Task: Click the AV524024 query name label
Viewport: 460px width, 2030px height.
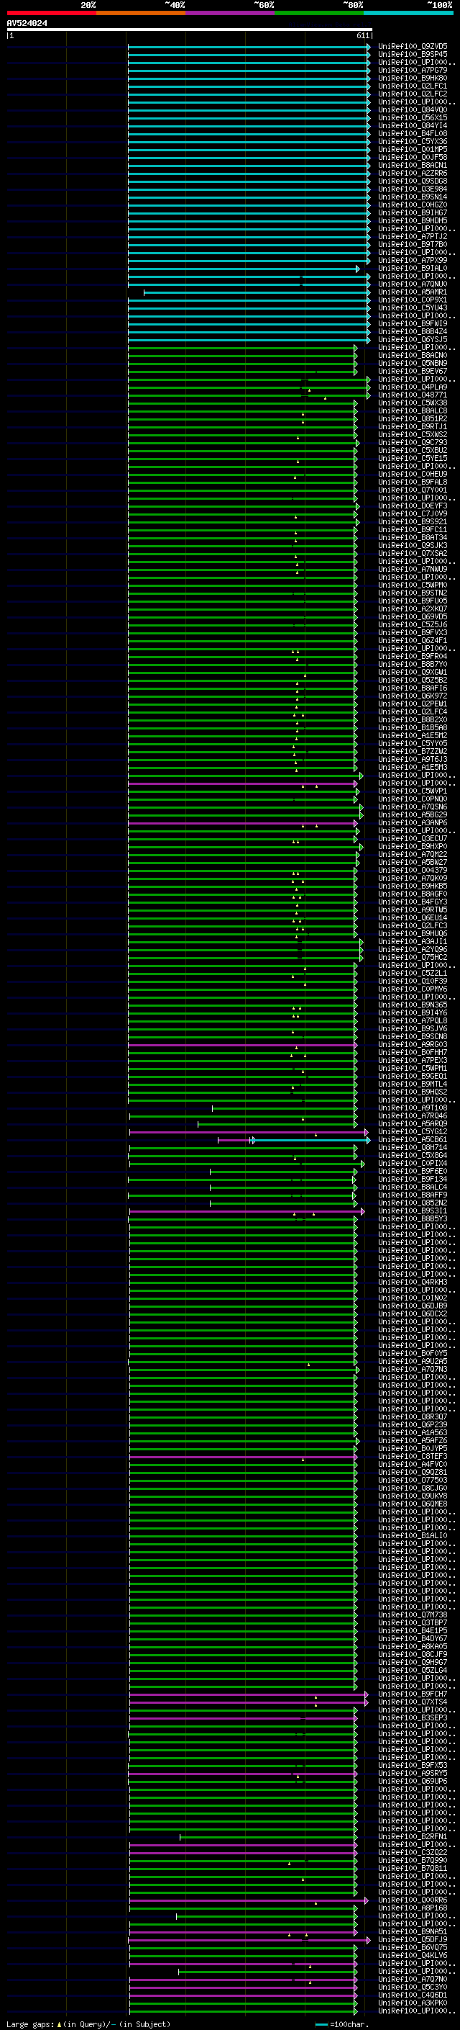Action: tap(27, 23)
